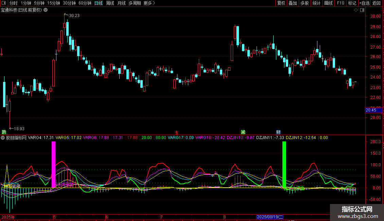Click the 复权 adjustment button
Image resolution: width=384 pixels, height=221 pixels.
pyautogui.click(x=281, y=3)
